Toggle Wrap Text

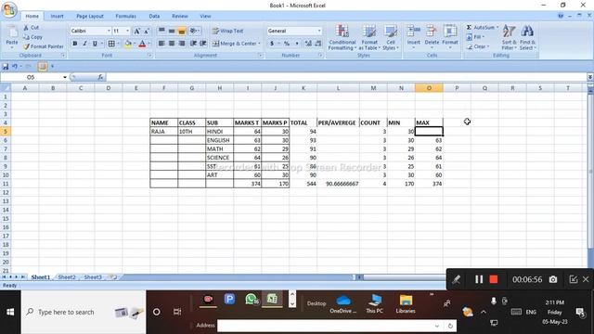227,31
